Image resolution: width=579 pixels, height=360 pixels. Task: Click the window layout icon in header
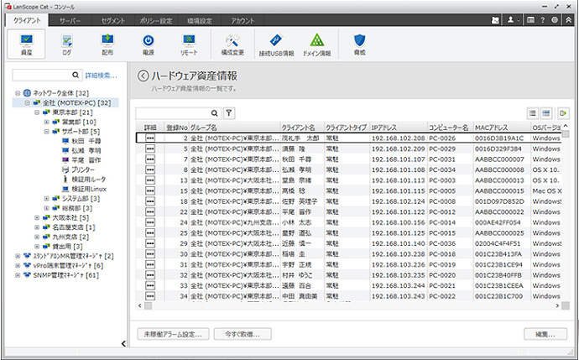point(530,20)
